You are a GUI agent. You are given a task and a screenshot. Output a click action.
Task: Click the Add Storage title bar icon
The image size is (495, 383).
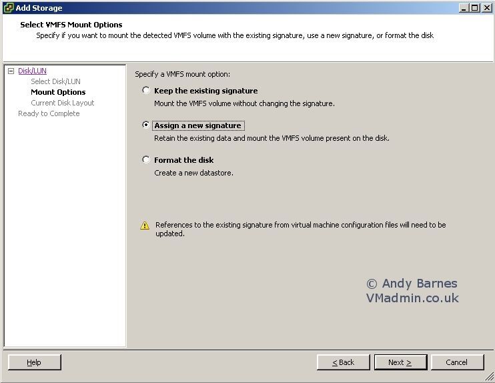pos(9,8)
